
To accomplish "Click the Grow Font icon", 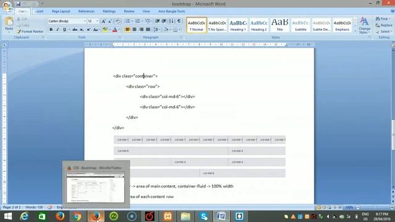I will click(104, 22).
